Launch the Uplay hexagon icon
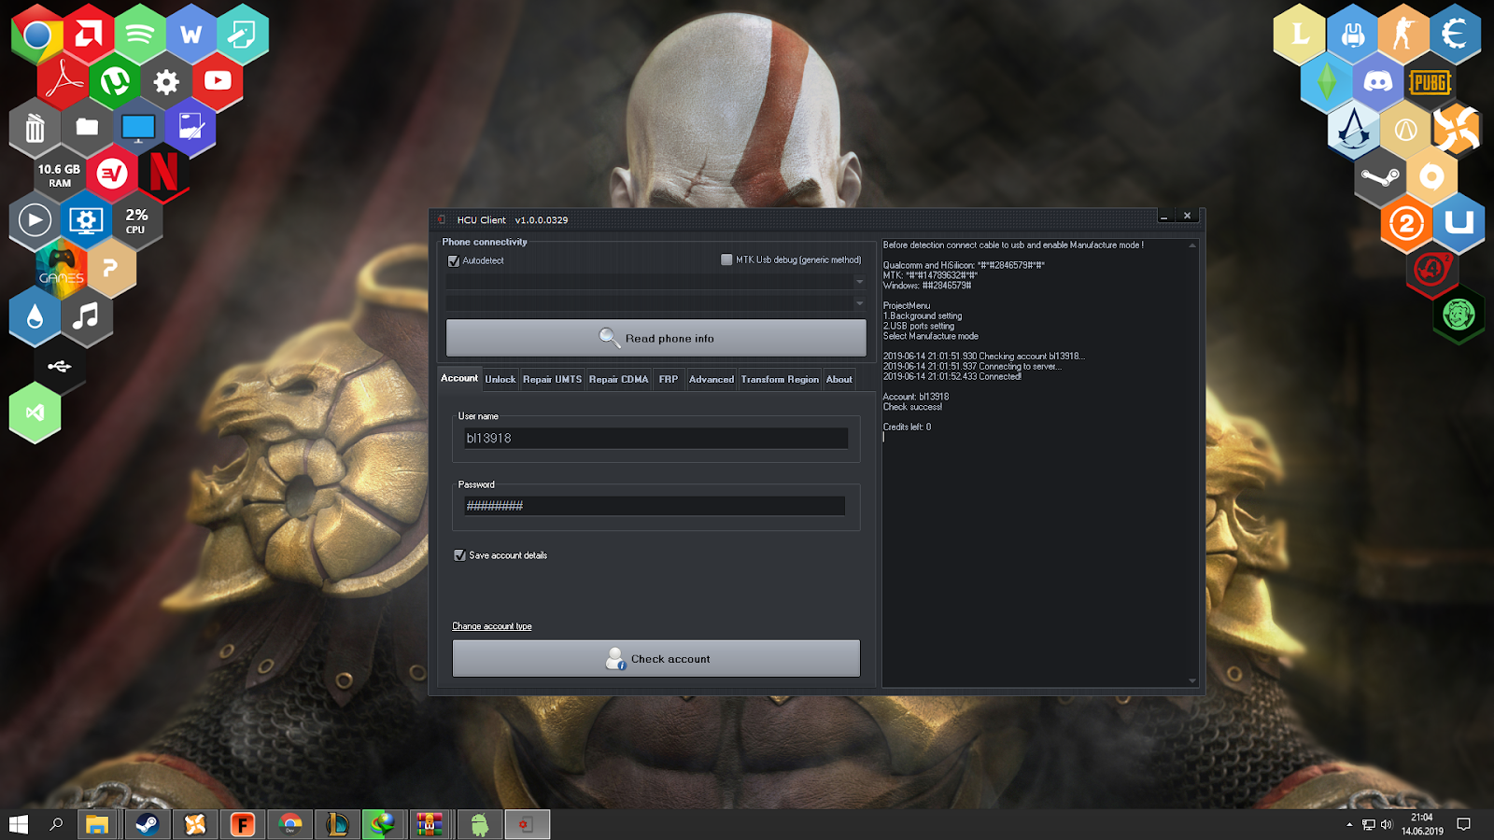 1459,223
